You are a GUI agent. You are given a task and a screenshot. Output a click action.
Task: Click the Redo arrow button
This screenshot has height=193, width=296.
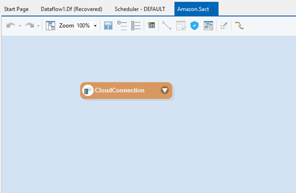pyautogui.click(x=30, y=26)
